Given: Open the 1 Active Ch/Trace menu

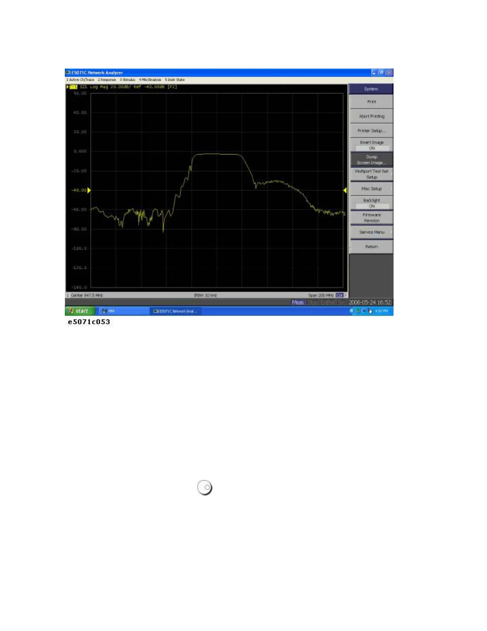Looking at the screenshot, I should (80, 80).
